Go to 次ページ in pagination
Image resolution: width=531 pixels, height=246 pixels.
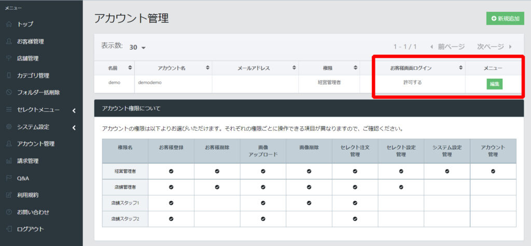pyautogui.click(x=495, y=47)
